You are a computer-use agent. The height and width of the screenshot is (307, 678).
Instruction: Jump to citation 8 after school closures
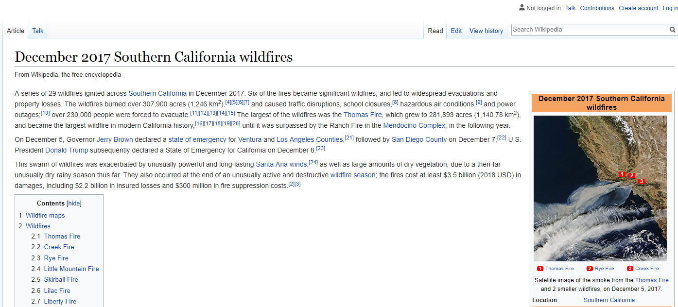pyautogui.click(x=395, y=102)
